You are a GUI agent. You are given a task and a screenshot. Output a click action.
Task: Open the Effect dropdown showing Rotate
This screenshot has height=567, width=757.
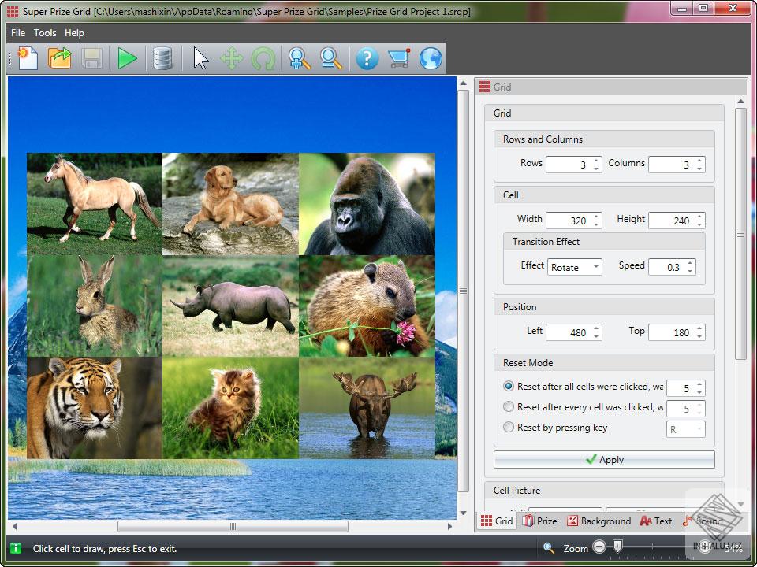(575, 267)
